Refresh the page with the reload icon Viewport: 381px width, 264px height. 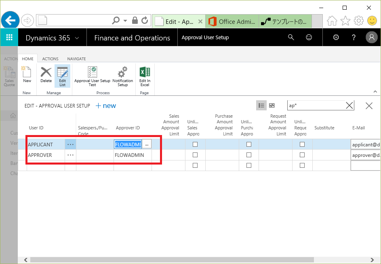[x=145, y=20]
